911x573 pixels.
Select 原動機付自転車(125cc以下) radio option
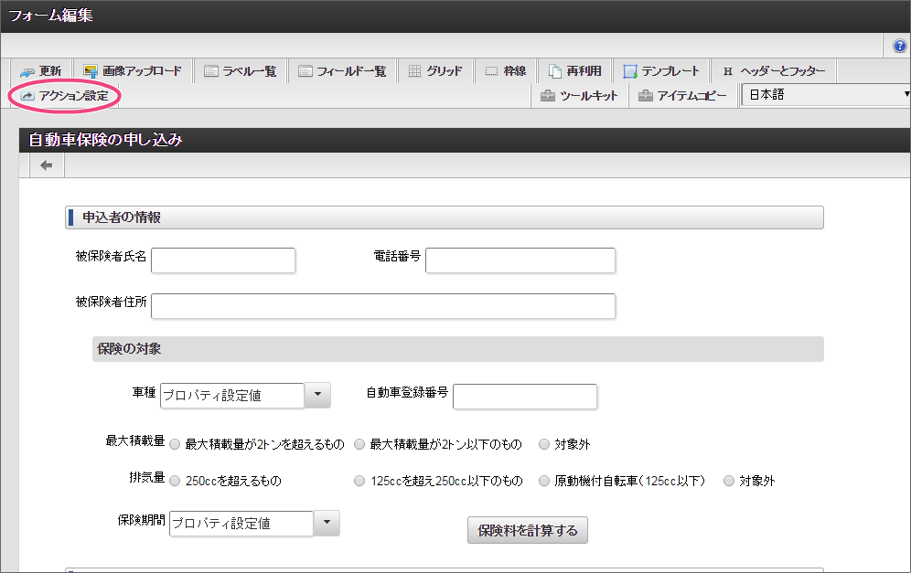point(544,481)
